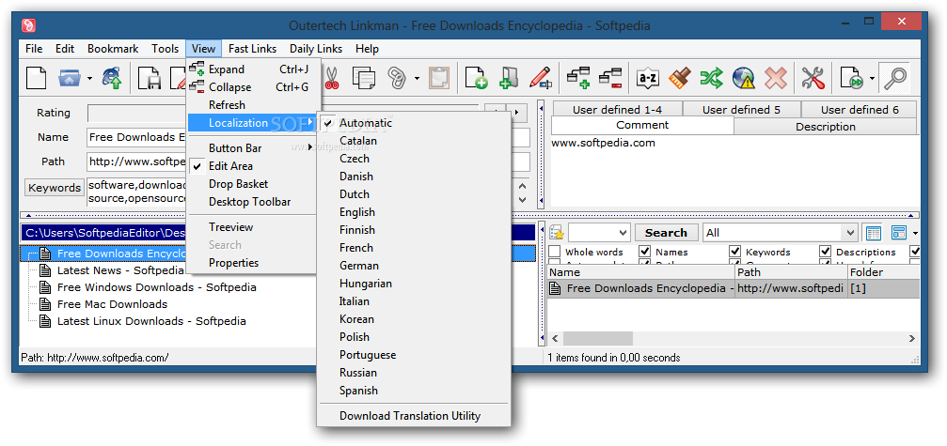Open settings with the wrench tools icon
Viewport: 947px width, 446px height.
tap(813, 78)
